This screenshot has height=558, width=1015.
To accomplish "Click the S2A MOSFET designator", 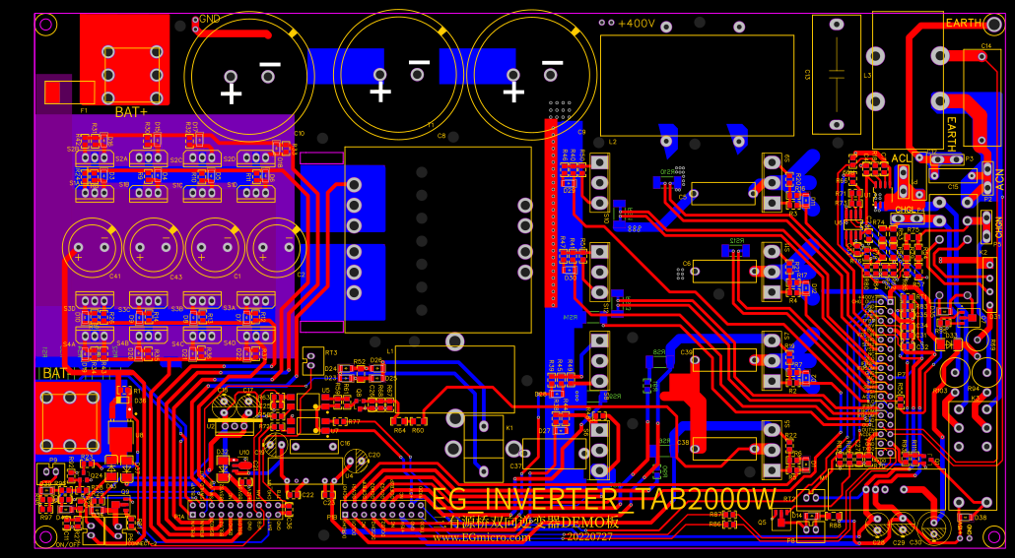I will 121,158.
